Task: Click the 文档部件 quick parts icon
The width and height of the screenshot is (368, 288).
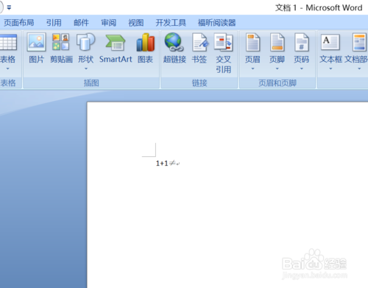Action: [359, 42]
